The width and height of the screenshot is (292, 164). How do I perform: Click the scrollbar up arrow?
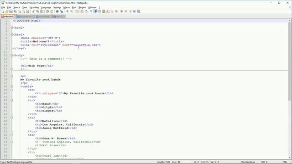[289, 20]
